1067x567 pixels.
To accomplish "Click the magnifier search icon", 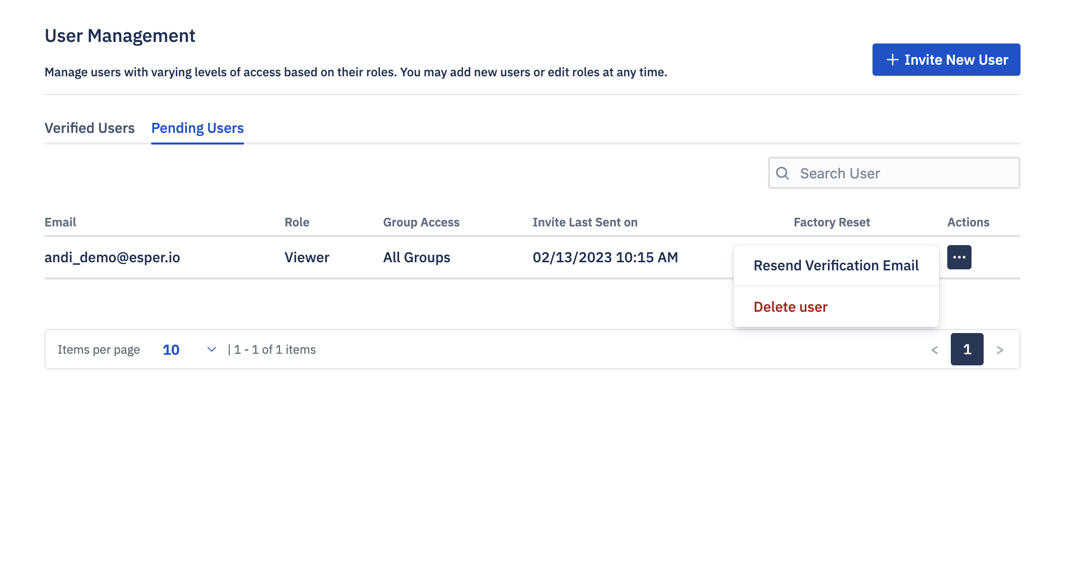I will point(783,173).
